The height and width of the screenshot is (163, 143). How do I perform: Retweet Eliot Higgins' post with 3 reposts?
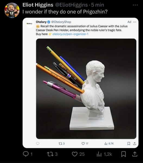click(x=50, y=154)
